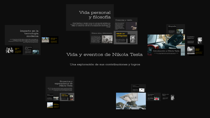210x118 pixels.
Task: Click the small portrait beside 'Bobina de Tesla'
Action: (172, 97)
